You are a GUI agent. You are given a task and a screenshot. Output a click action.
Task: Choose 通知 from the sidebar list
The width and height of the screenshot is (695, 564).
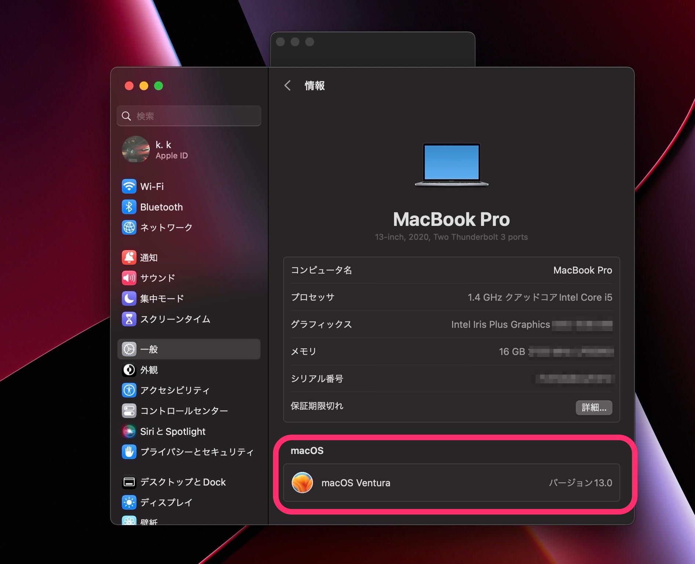point(149,257)
